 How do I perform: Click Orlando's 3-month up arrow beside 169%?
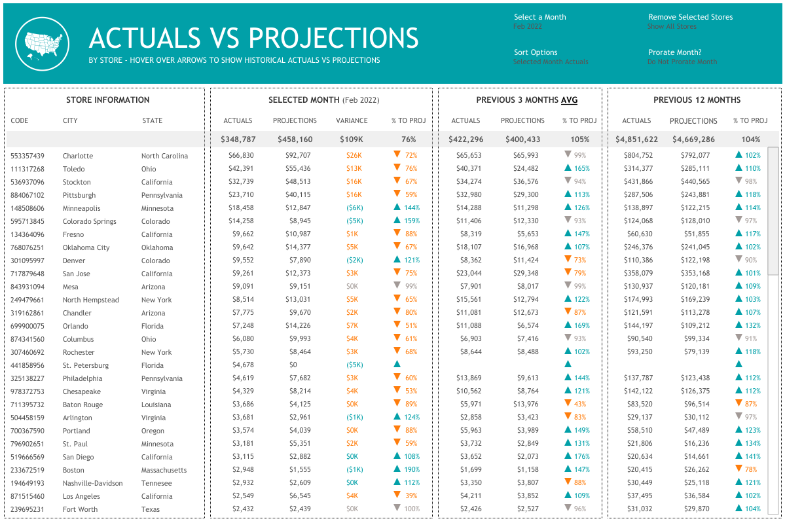568,325
